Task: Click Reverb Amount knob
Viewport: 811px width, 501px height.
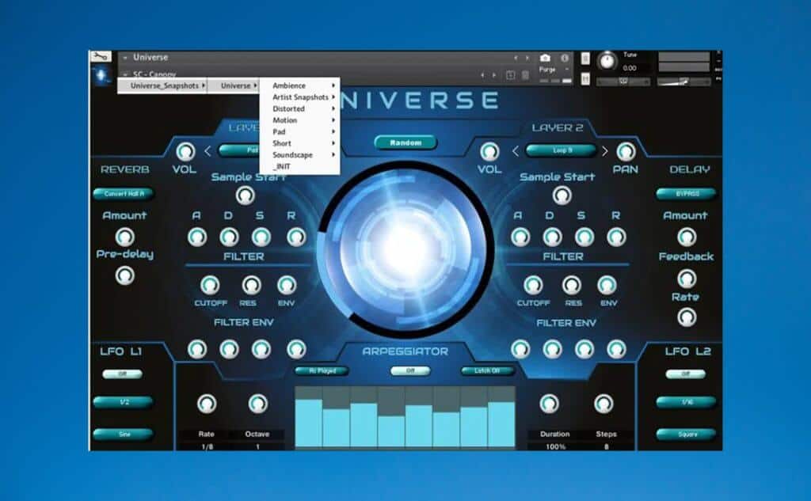Action: coord(124,237)
